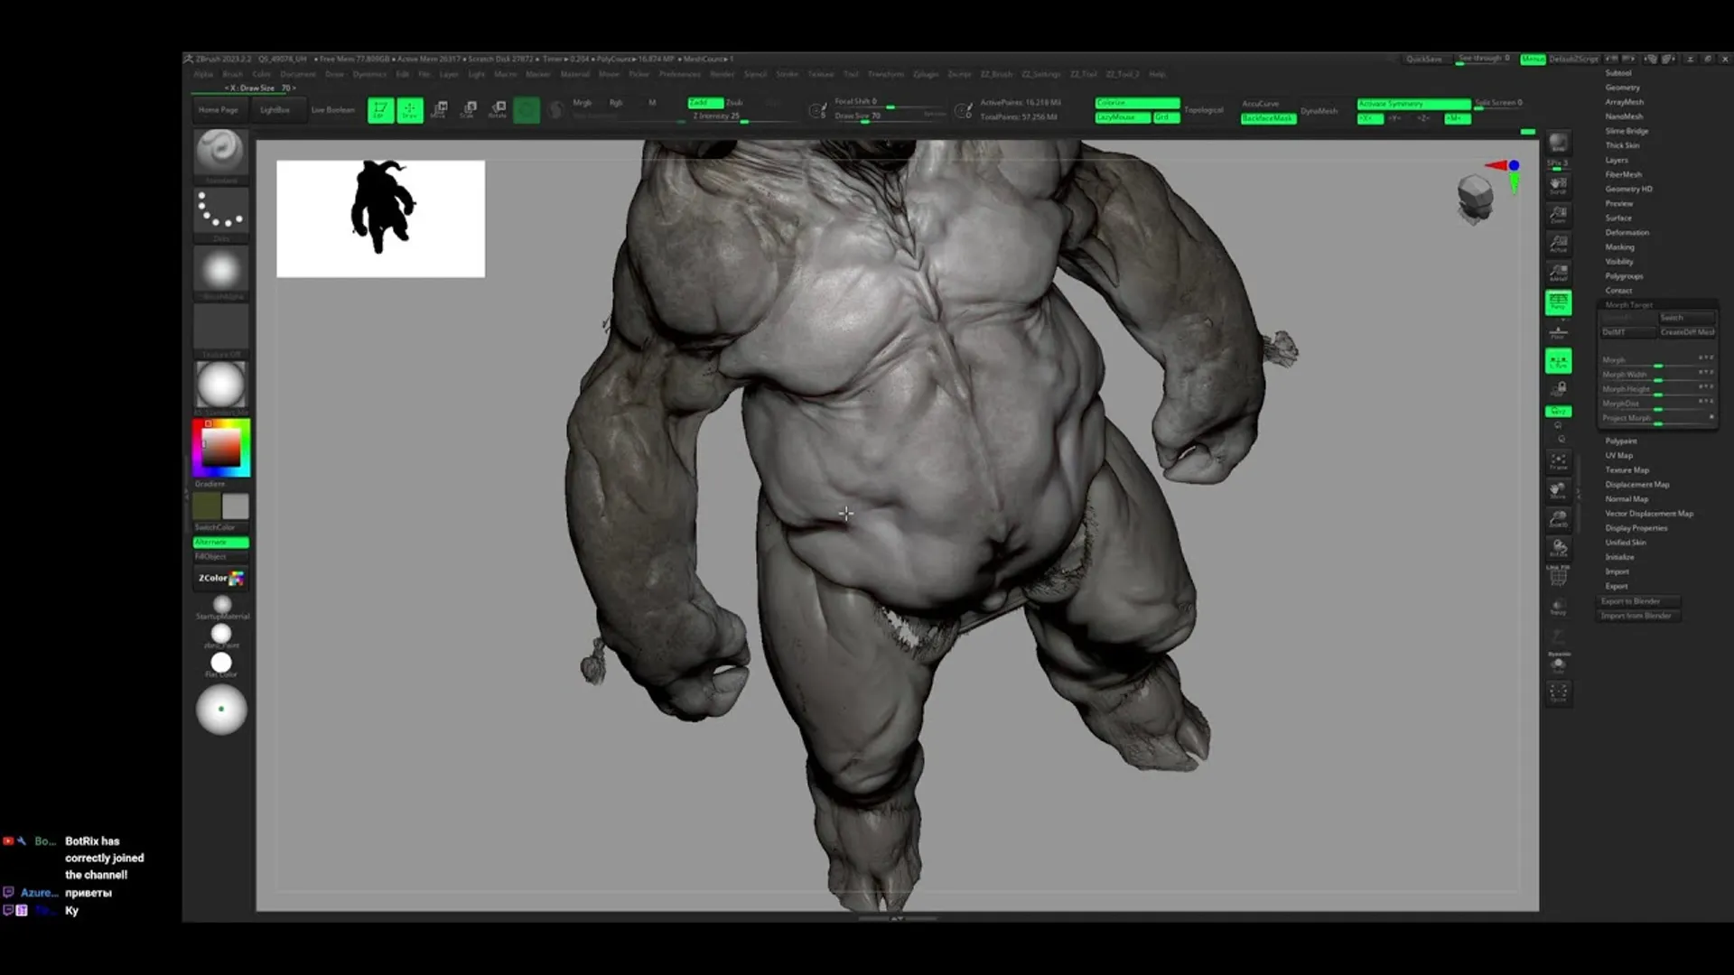Expand the Masking section
This screenshot has width=1734, height=975.
pos(1619,246)
